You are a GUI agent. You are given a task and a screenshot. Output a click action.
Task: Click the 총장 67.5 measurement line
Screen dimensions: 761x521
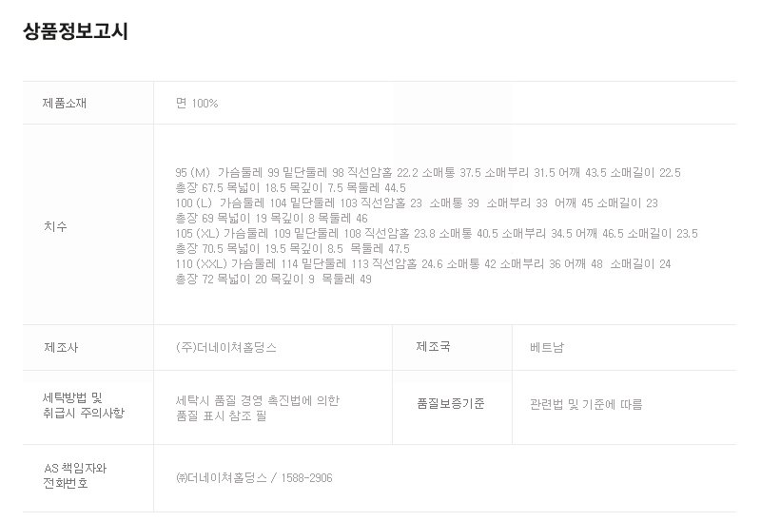click(x=291, y=188)
